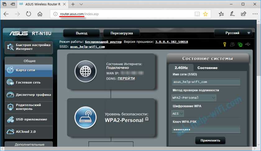Open a new browser tab
Screen dimensions: 261x151
click(73, 4)
